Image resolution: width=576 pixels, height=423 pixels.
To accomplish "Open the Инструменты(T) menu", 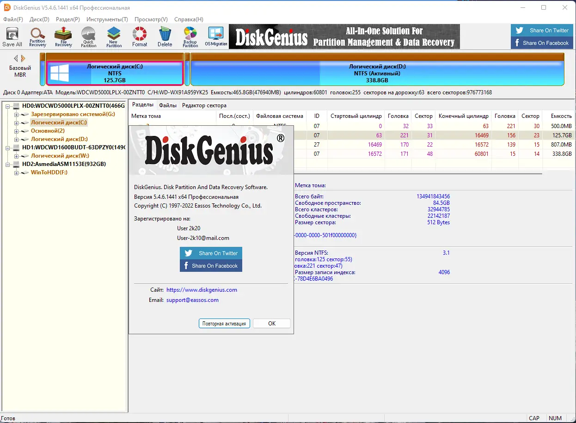I will [107, 19].
